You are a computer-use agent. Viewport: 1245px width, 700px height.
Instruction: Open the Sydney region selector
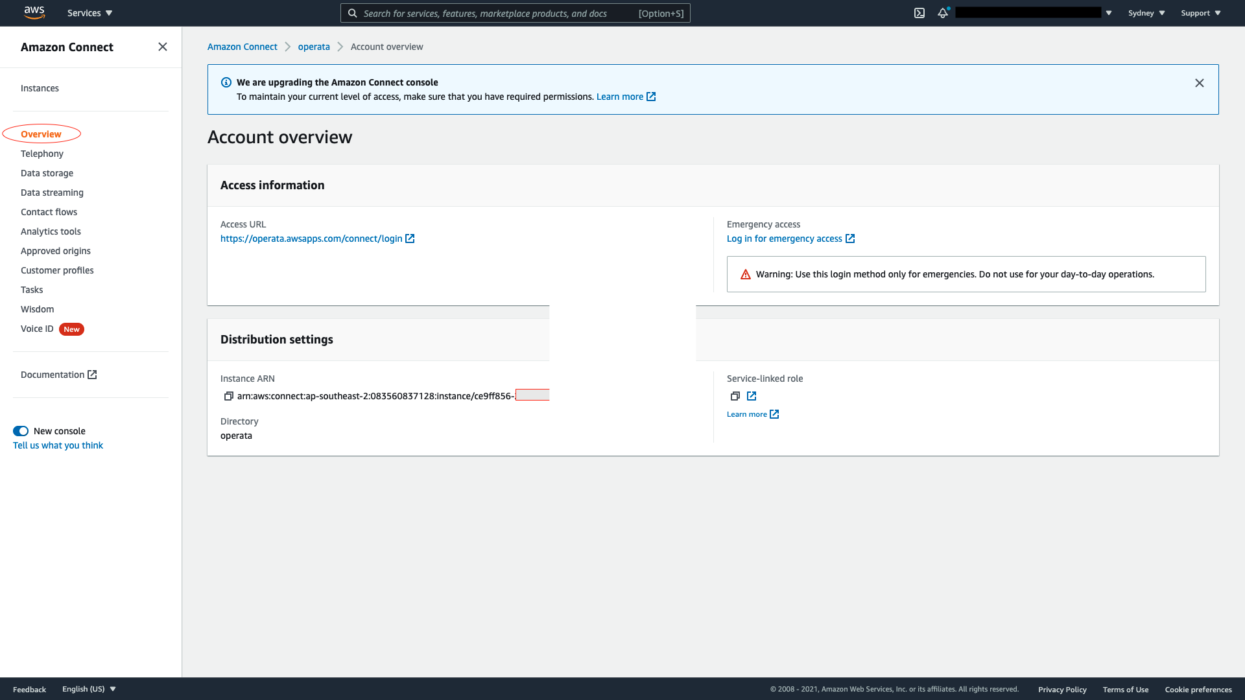pyautogui.click(x=1146, y=13)
